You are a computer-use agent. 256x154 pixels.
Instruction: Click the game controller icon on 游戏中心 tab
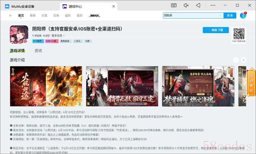[x=65, y=6]
